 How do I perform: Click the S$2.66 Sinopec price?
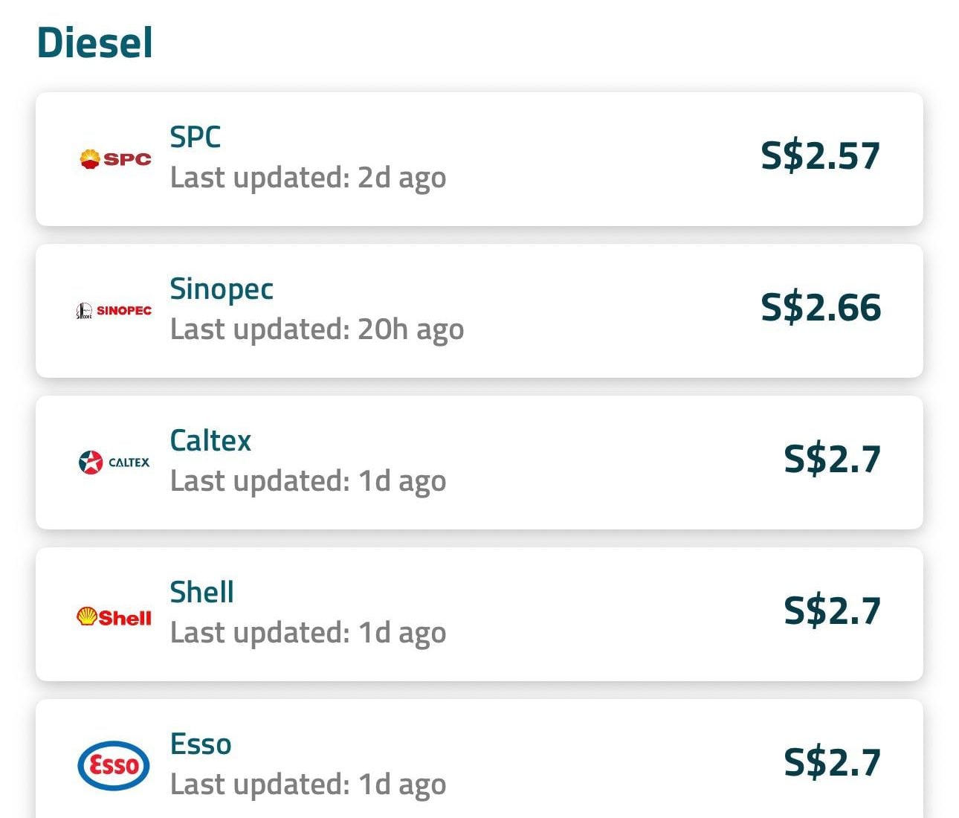(x=820, y=307)
